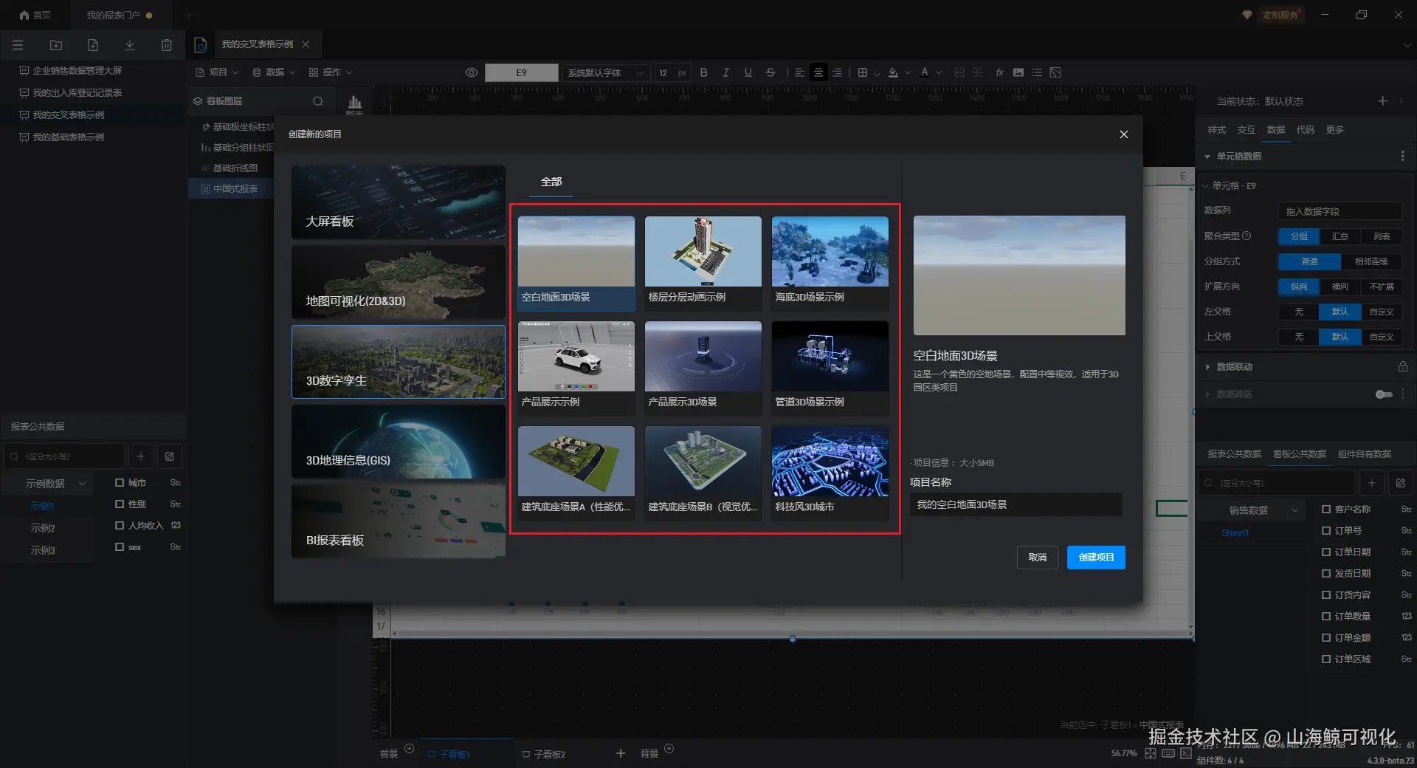Click the trash delete icon in left toolbar
Viewport: 1417px width, 768px height.
167,45
